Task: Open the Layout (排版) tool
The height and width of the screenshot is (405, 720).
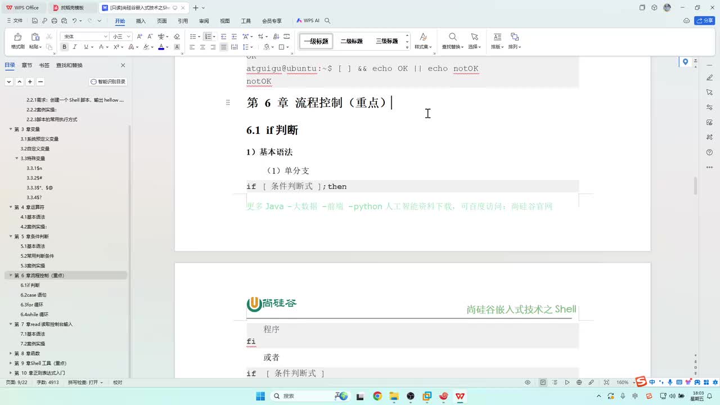Action: tap(497, 40)
